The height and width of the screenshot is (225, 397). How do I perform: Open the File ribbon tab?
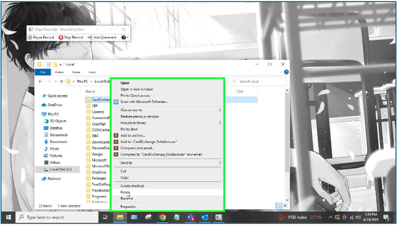pos(43,72)
